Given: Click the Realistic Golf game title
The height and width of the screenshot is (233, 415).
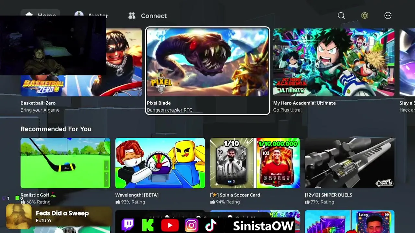Looking at the screenshot, I should 38,195.
